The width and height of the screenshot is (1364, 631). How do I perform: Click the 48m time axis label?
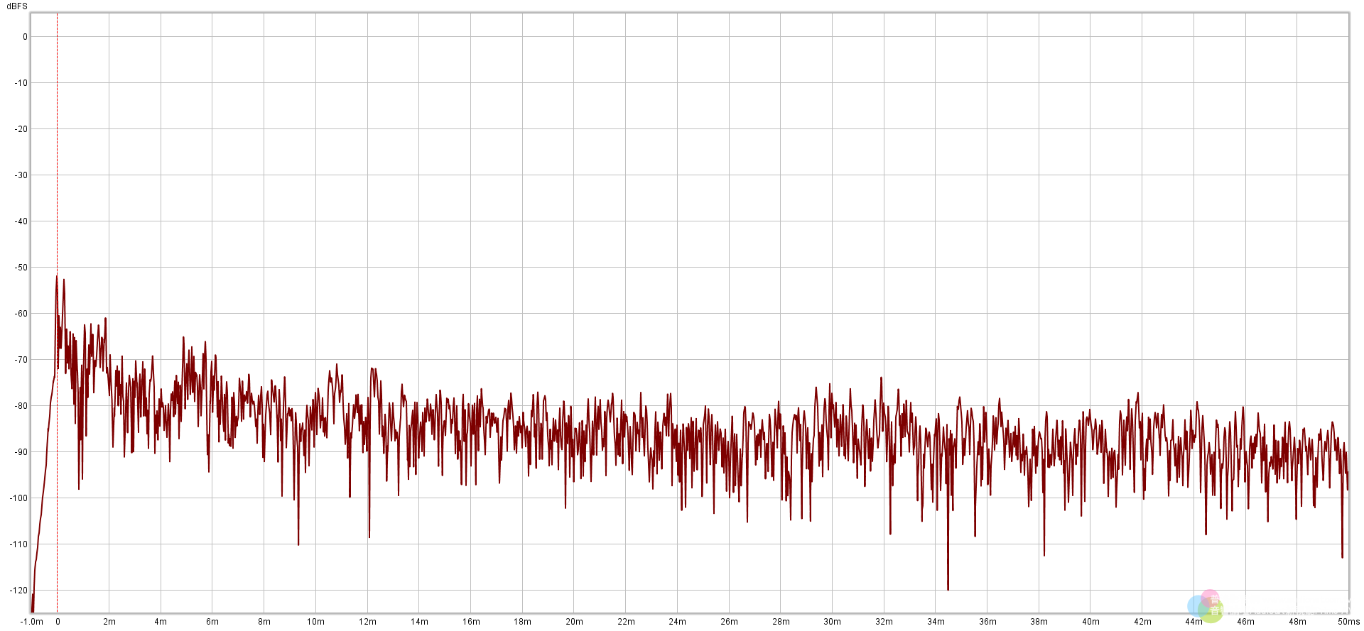click(x=1298, y=622)
